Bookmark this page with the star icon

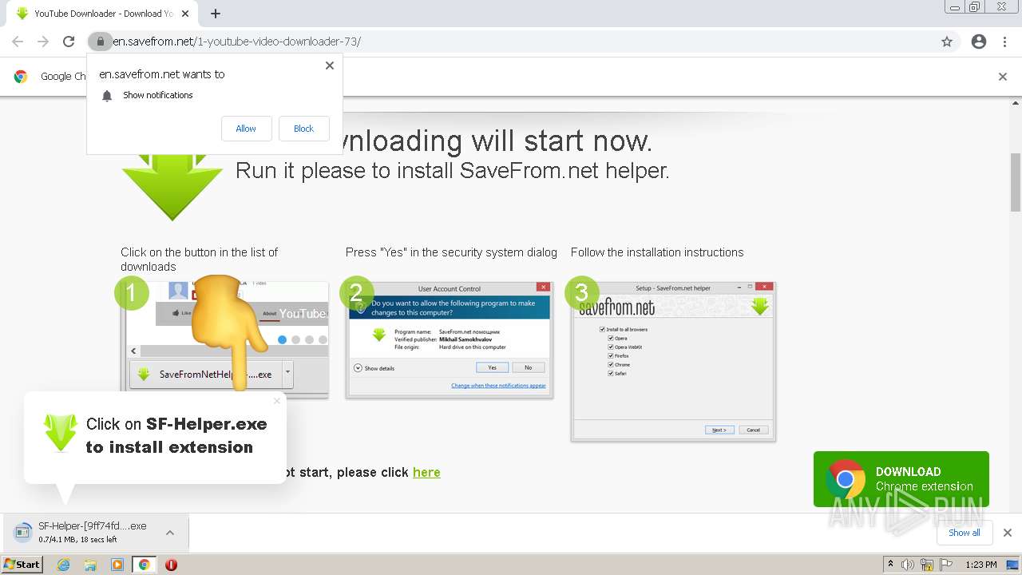pyautogui.click(x=947, y=42)
